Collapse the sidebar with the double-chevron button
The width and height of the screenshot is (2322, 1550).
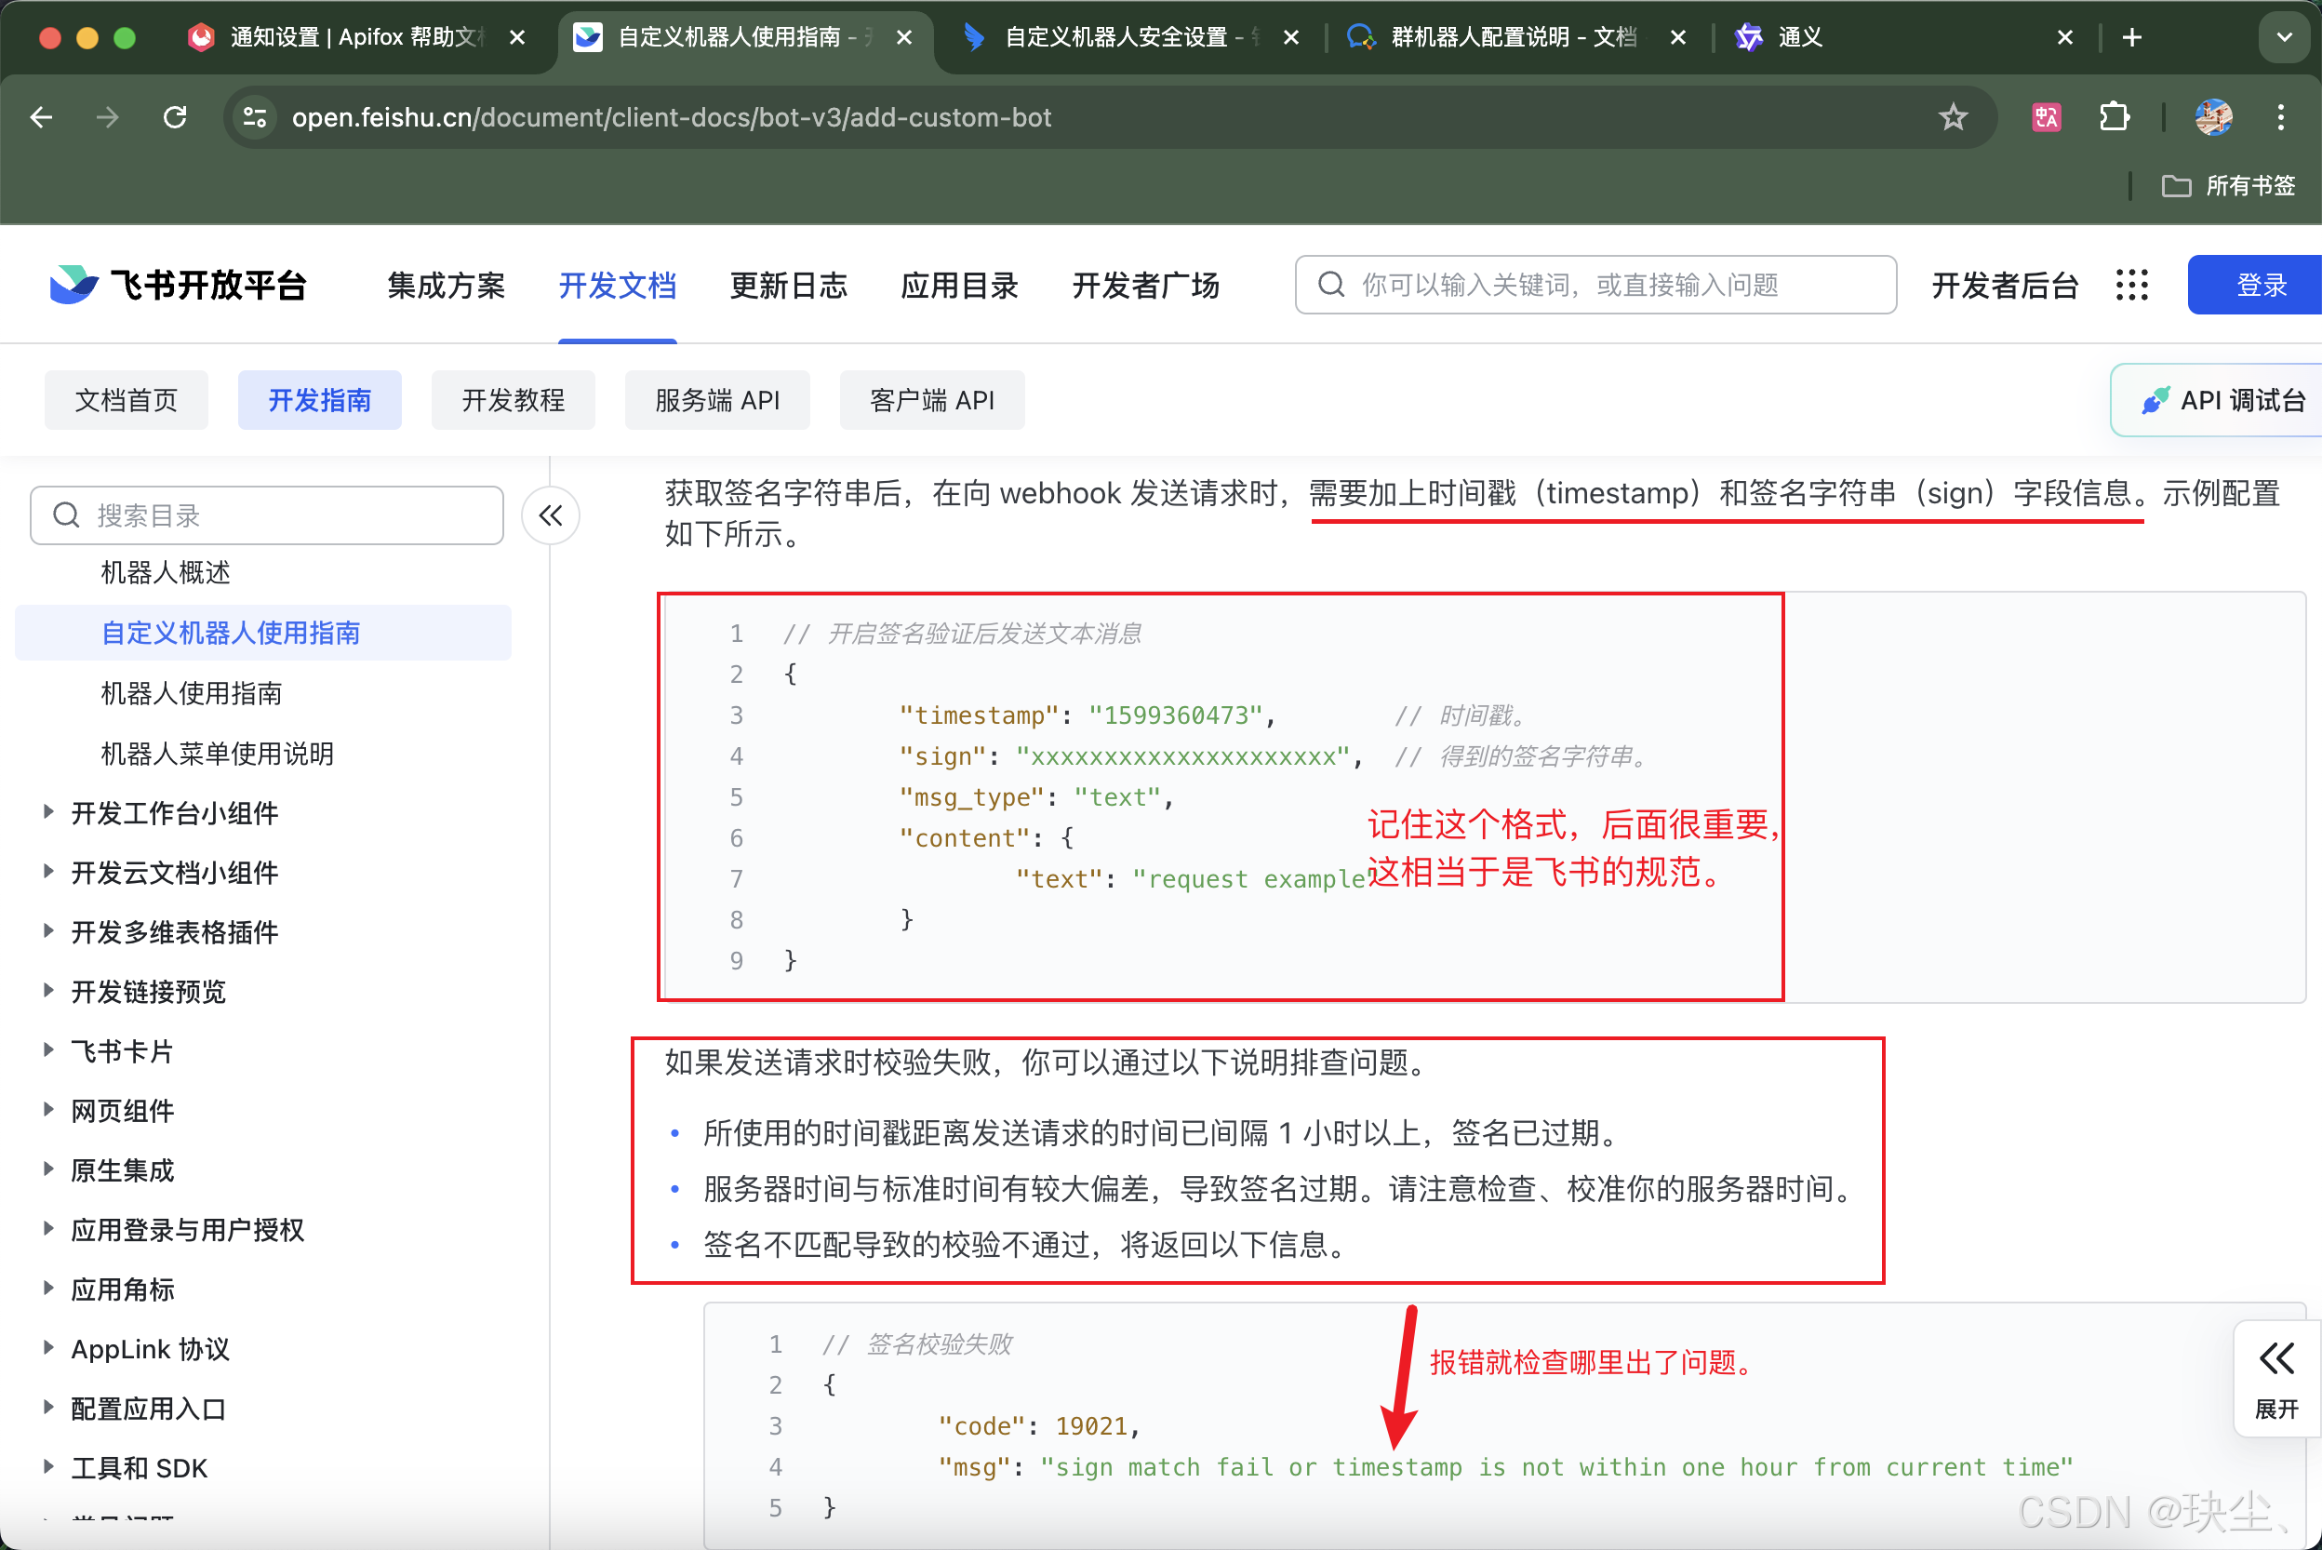coord(551,515)
